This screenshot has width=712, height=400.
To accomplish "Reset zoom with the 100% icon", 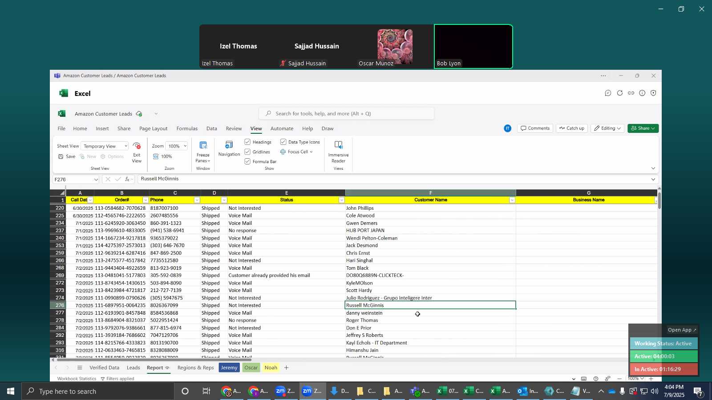I will click(156, 156).
